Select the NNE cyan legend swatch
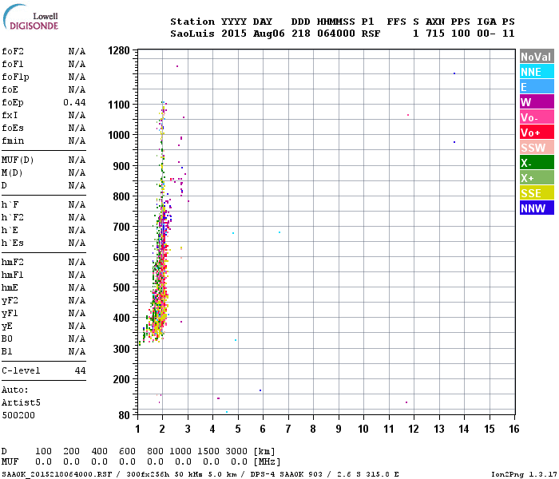Viewport: 559px width, 479px height. 537,72
